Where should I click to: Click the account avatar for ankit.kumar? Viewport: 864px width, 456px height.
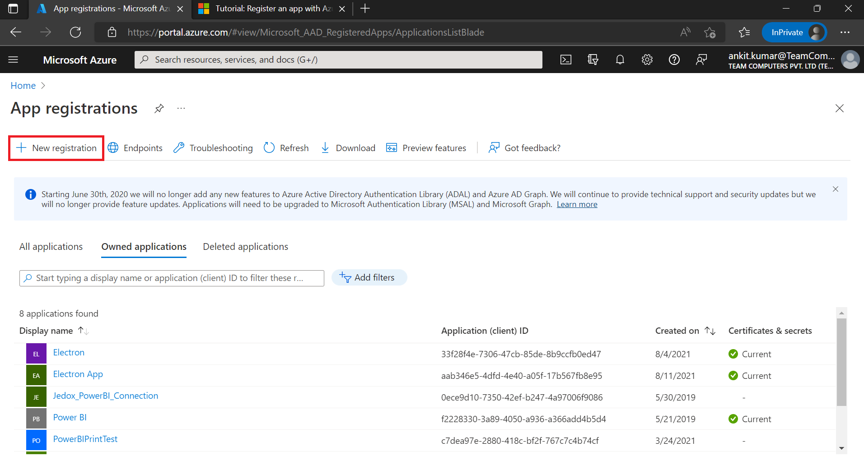pos(850,60)
